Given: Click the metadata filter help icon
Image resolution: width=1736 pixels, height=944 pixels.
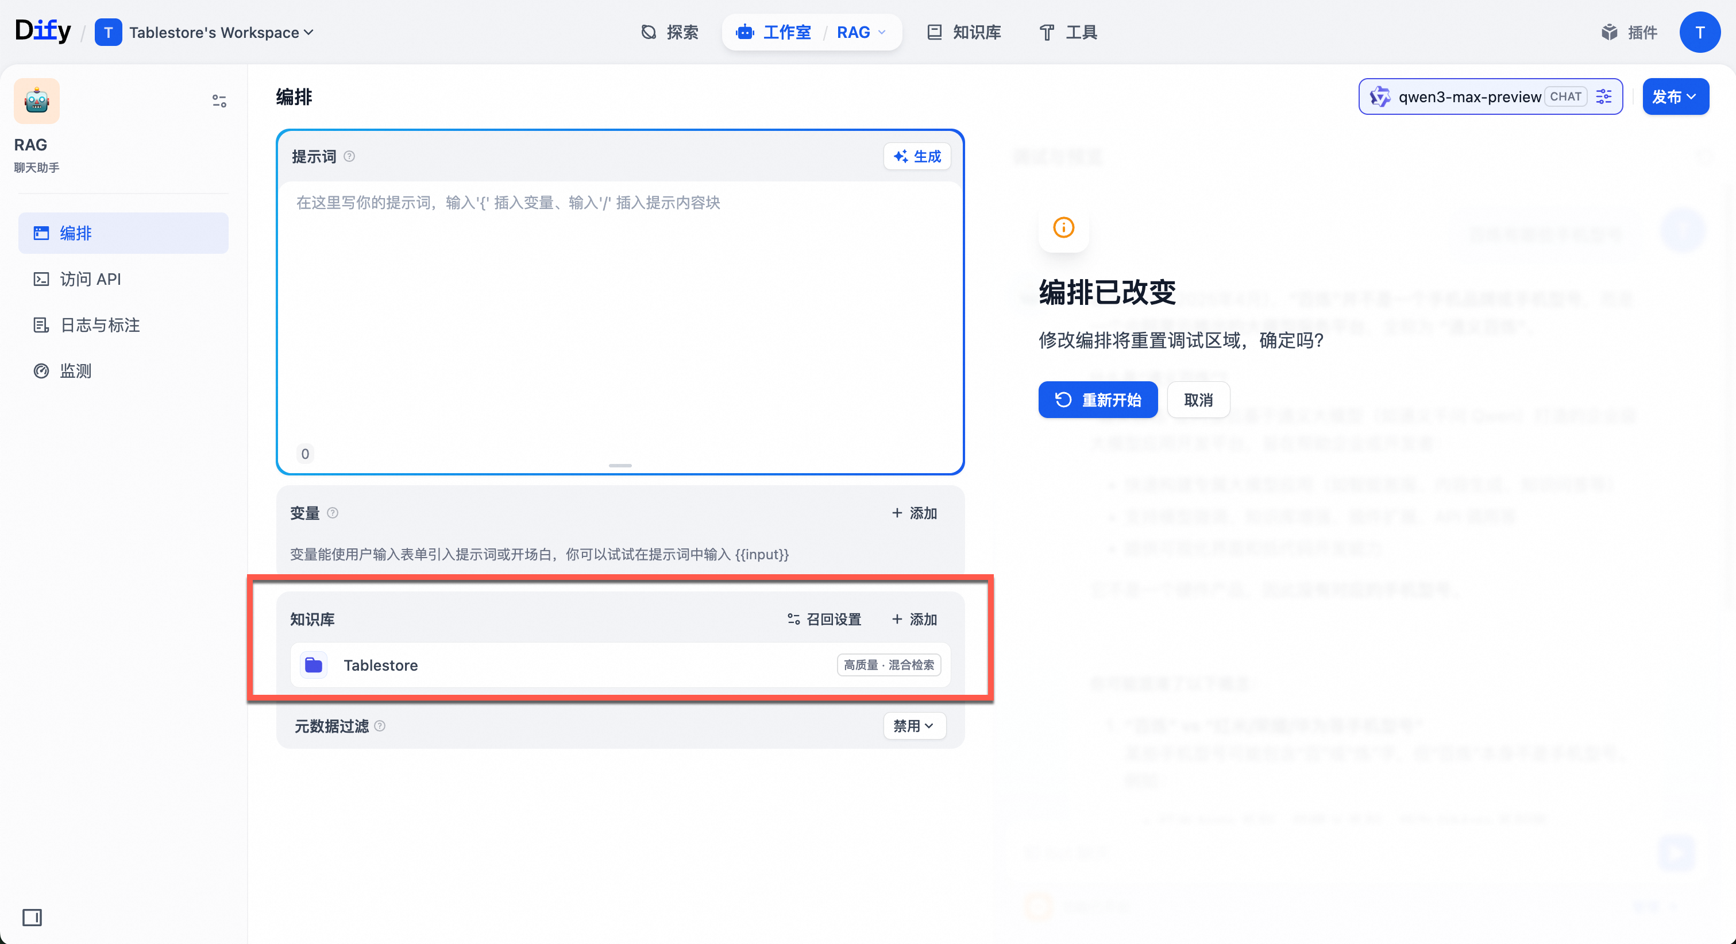Looking at the screenshot, I should point(380,726).
